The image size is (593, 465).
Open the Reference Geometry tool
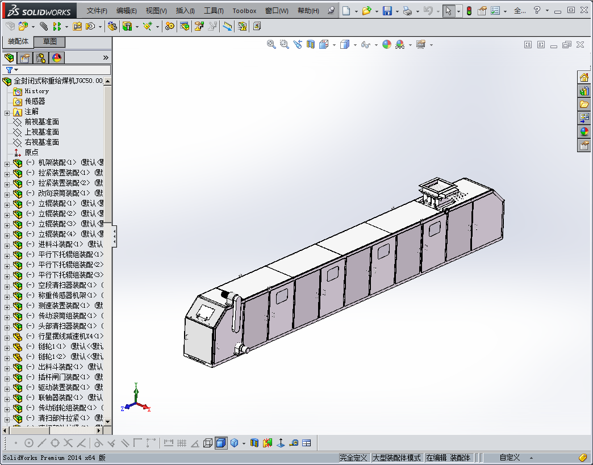click(148, 26)
